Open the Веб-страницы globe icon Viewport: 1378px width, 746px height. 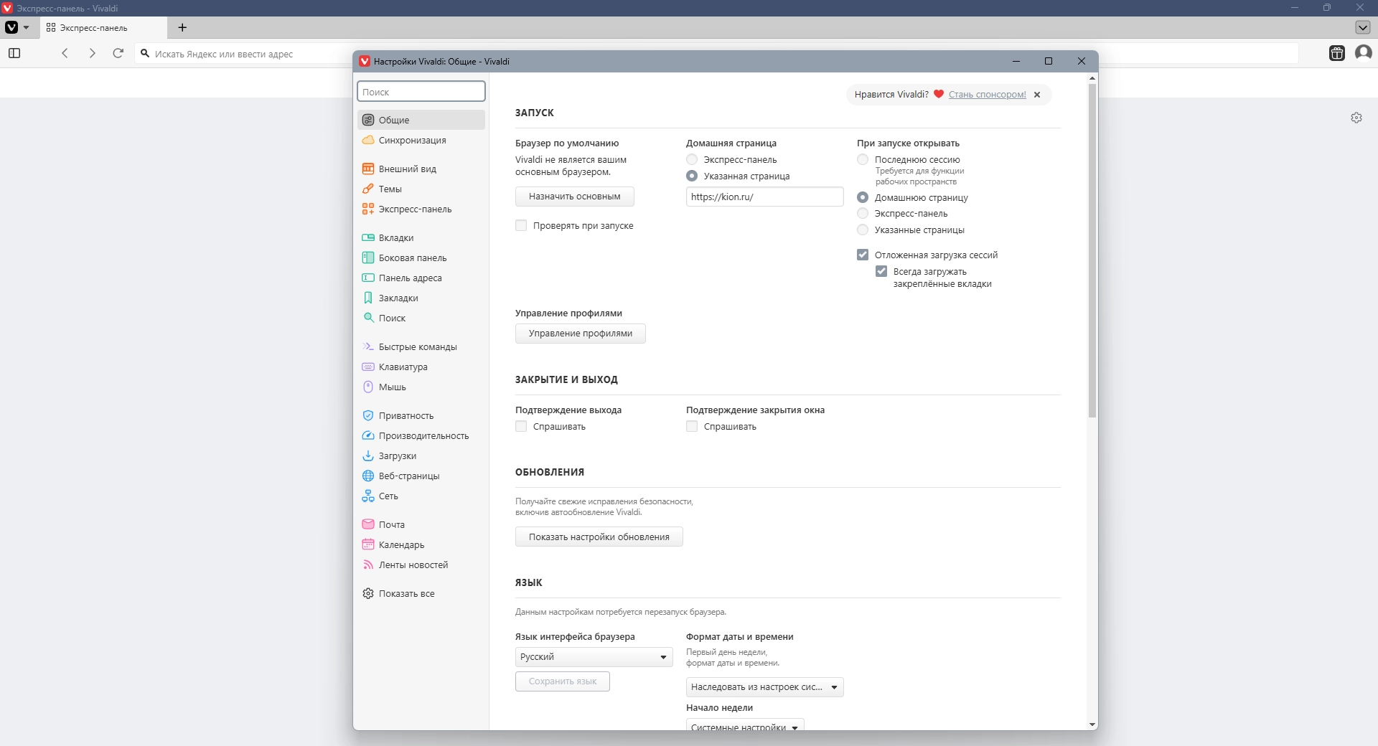click(368, 476)
